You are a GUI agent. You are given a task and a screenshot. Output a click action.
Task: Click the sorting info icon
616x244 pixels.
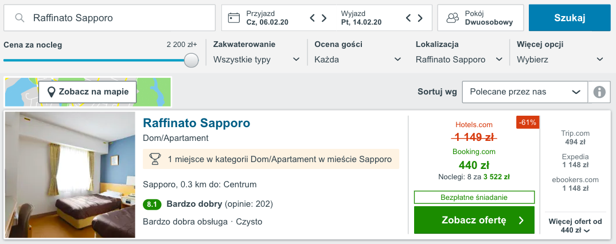pos(600,92)
